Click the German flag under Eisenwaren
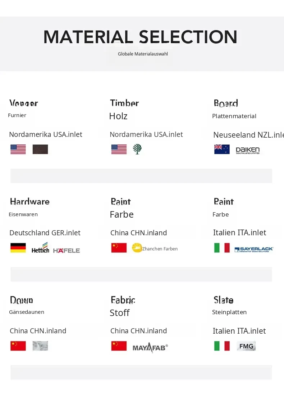The image size is (284, 396). (x=18, y=248)
